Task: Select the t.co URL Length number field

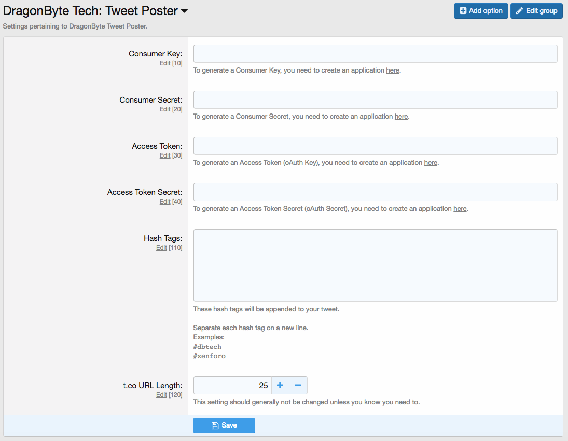Action: (x=232, y=386)
